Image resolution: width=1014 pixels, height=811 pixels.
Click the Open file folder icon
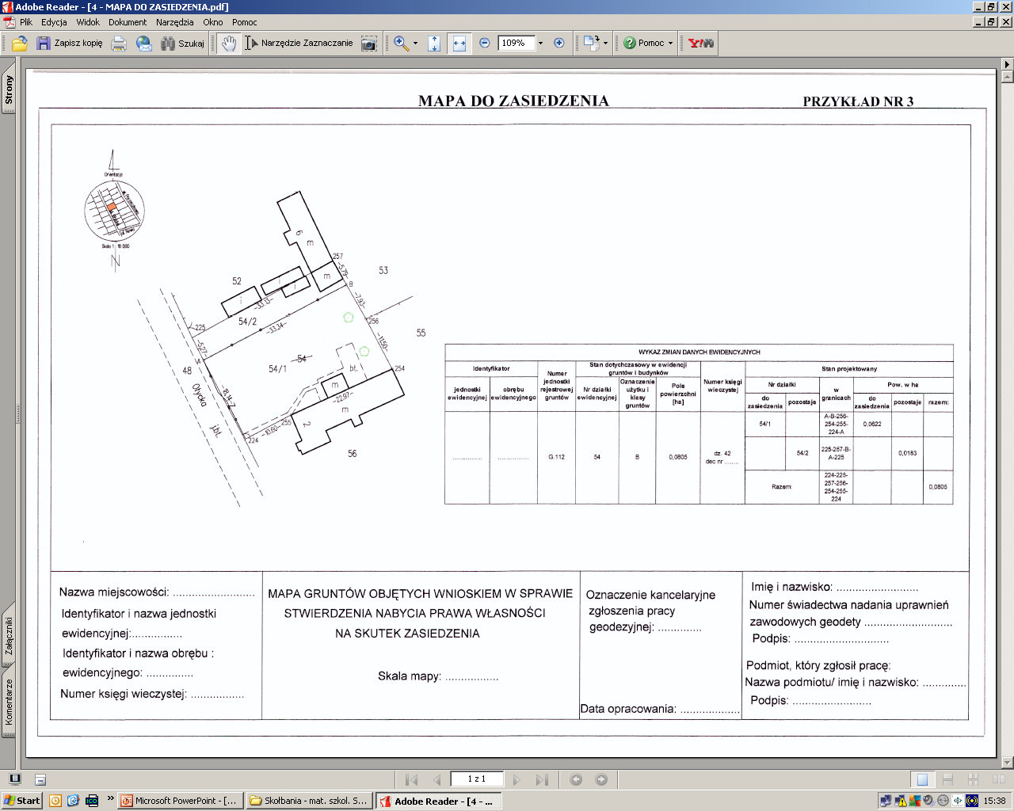20,43
